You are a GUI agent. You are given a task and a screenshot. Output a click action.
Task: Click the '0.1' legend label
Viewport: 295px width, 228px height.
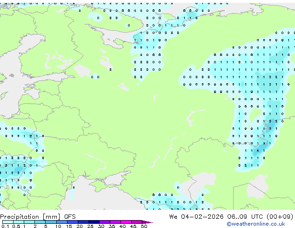click(x=5, y=226)
